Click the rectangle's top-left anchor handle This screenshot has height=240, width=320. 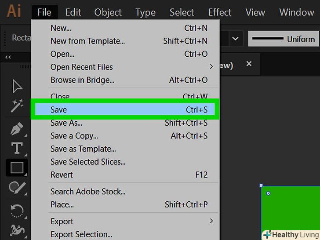261,186
